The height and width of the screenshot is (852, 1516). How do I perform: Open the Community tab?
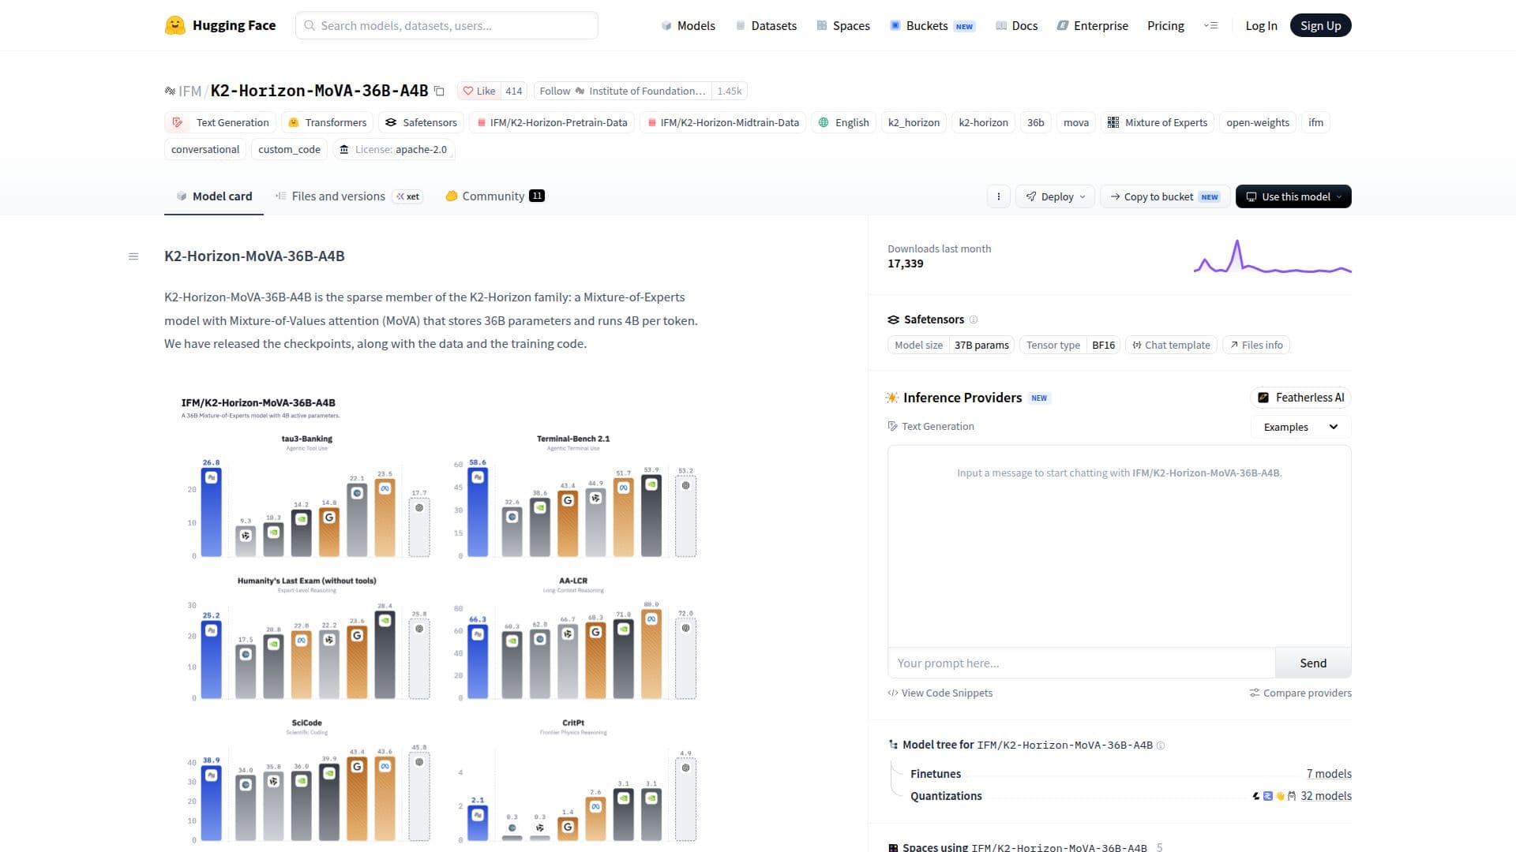coord(495,196)
